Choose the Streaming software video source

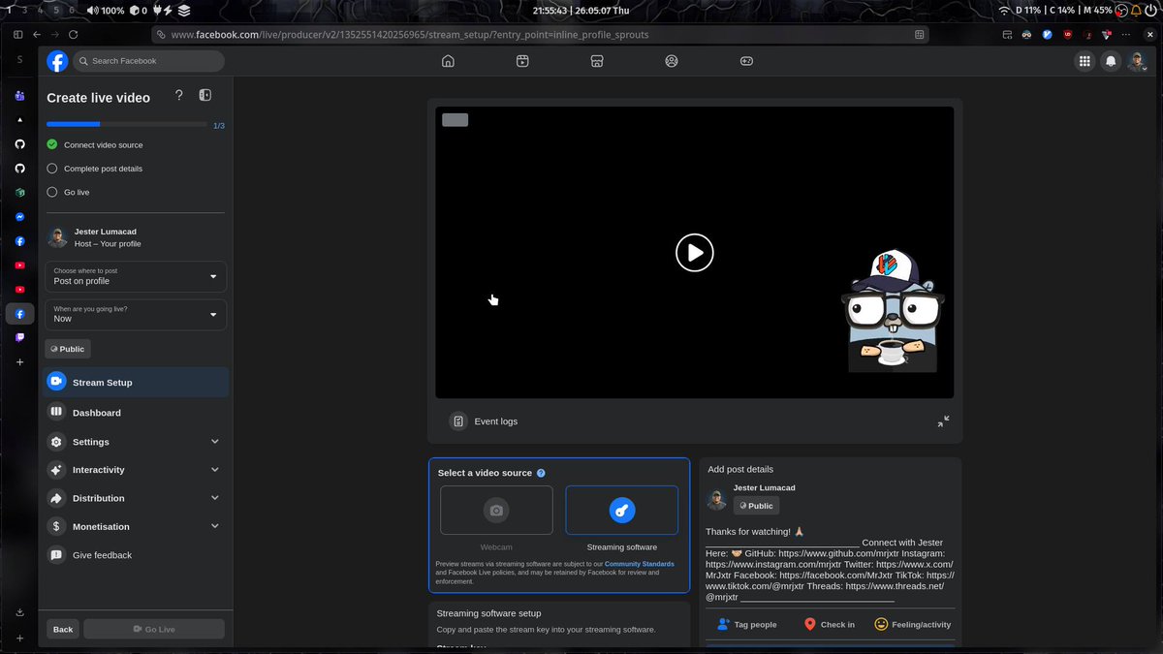click(622, 511)
